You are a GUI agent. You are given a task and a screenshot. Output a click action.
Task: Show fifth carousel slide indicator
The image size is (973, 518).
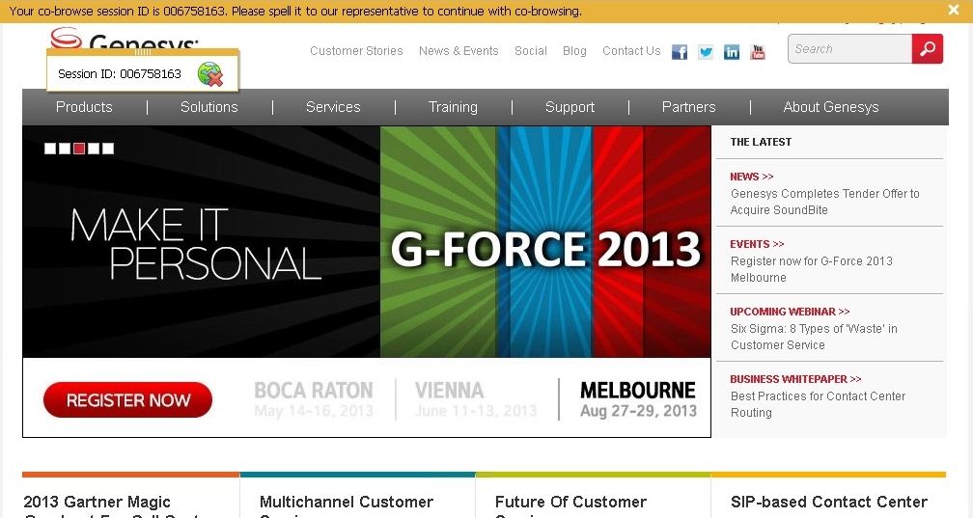pos(108,149)
